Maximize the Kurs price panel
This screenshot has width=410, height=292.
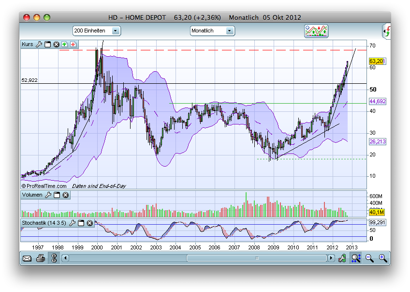click(x=47, y=44)
